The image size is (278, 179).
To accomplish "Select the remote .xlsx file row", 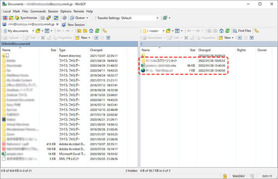I will (183, 65).
